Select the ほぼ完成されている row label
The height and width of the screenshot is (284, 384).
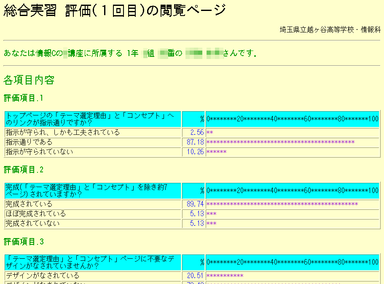[x=36, y=214]
